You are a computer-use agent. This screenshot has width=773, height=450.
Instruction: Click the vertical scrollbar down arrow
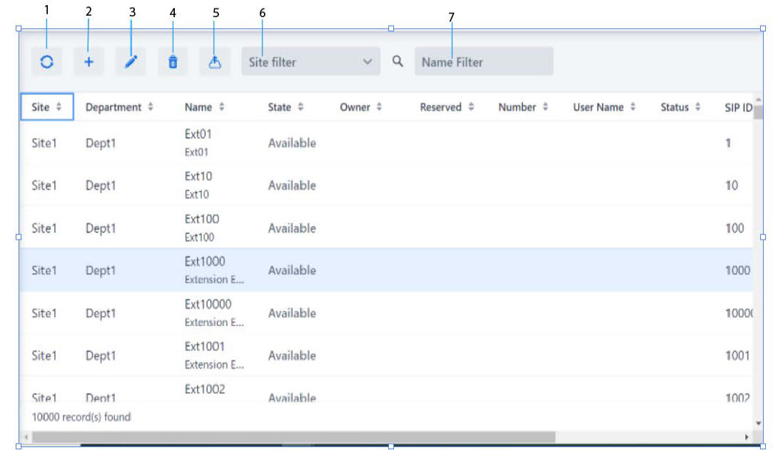pyautogui.click(x=758, y=423)
